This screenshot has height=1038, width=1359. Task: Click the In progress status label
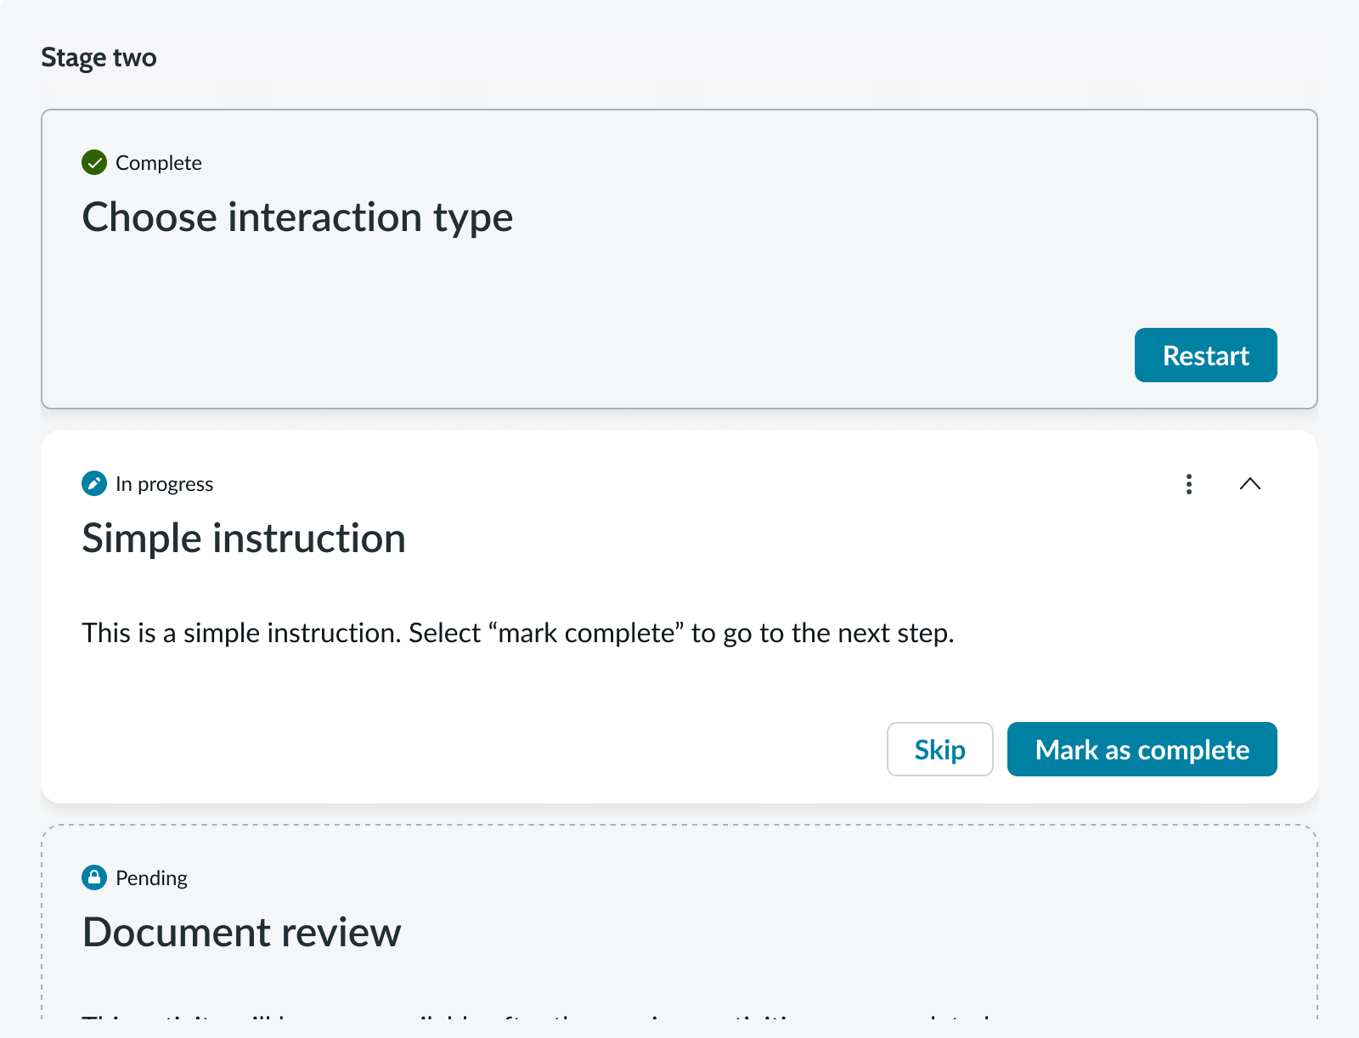point(164,483)
